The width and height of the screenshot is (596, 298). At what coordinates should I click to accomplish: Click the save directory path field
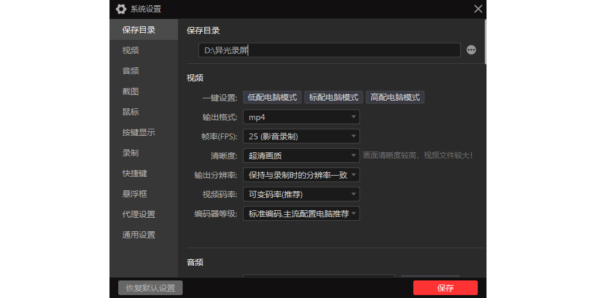coord(330,50)
